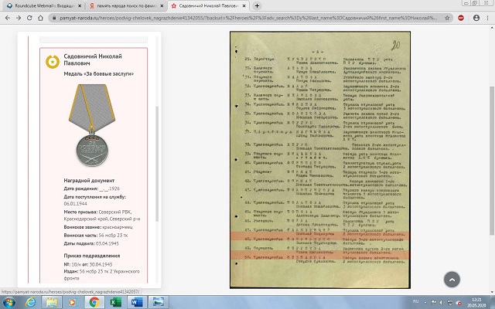Grab the info card's inner scrollbar
This screenshot has width=495, height=309.
coord(156,164)
